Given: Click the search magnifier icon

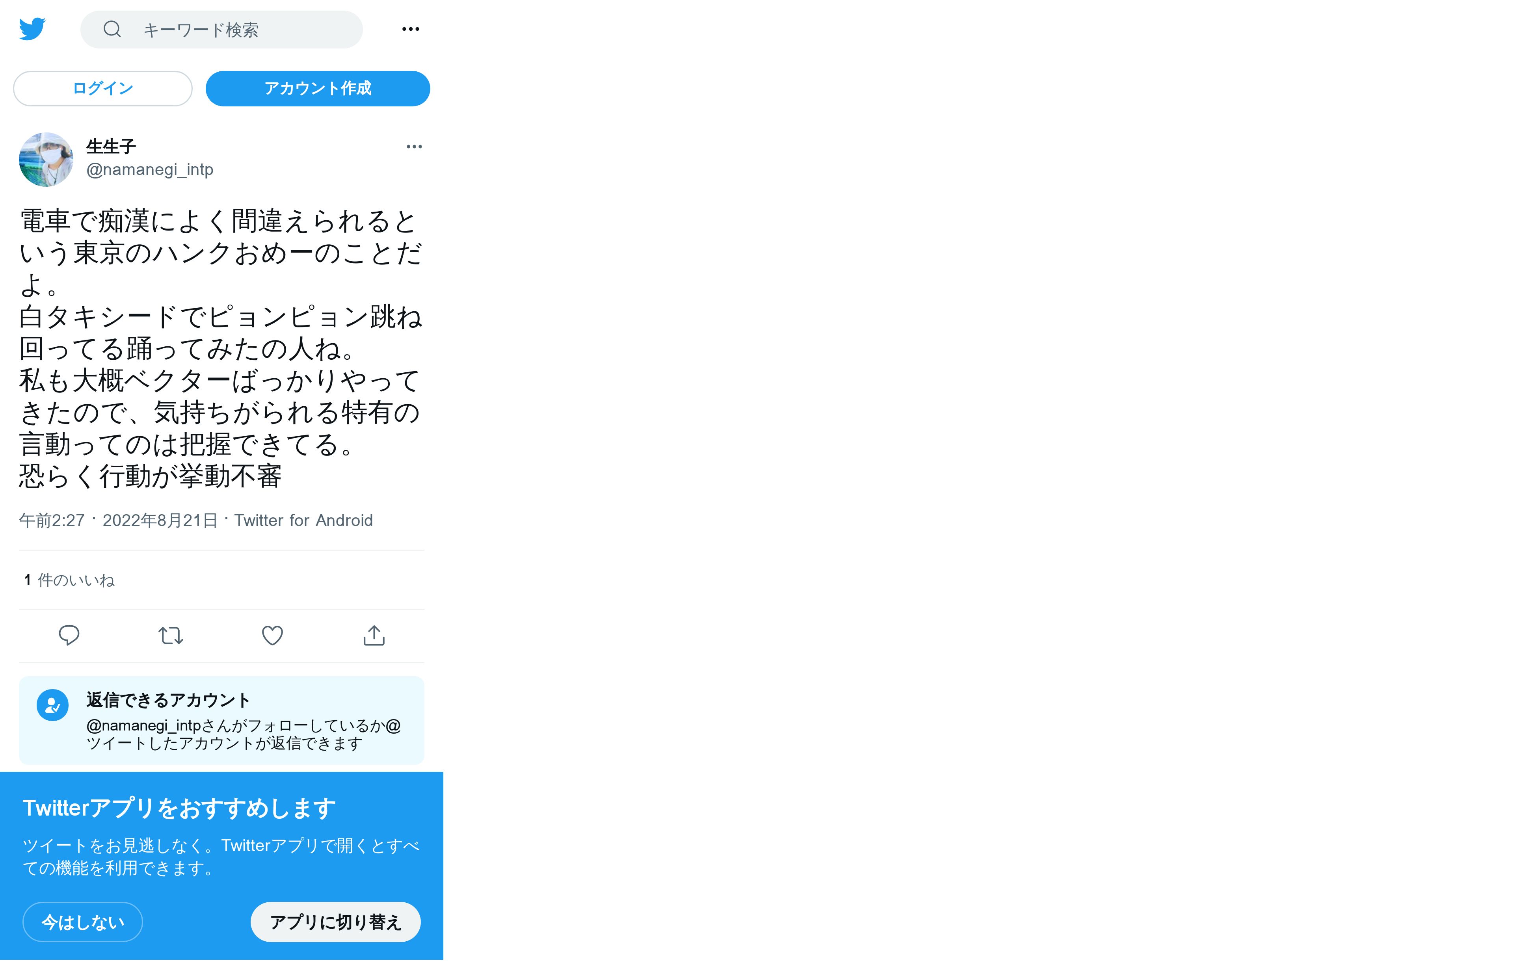Looking at the screenshot, I should pyautogui.click(x=112, y=29).
